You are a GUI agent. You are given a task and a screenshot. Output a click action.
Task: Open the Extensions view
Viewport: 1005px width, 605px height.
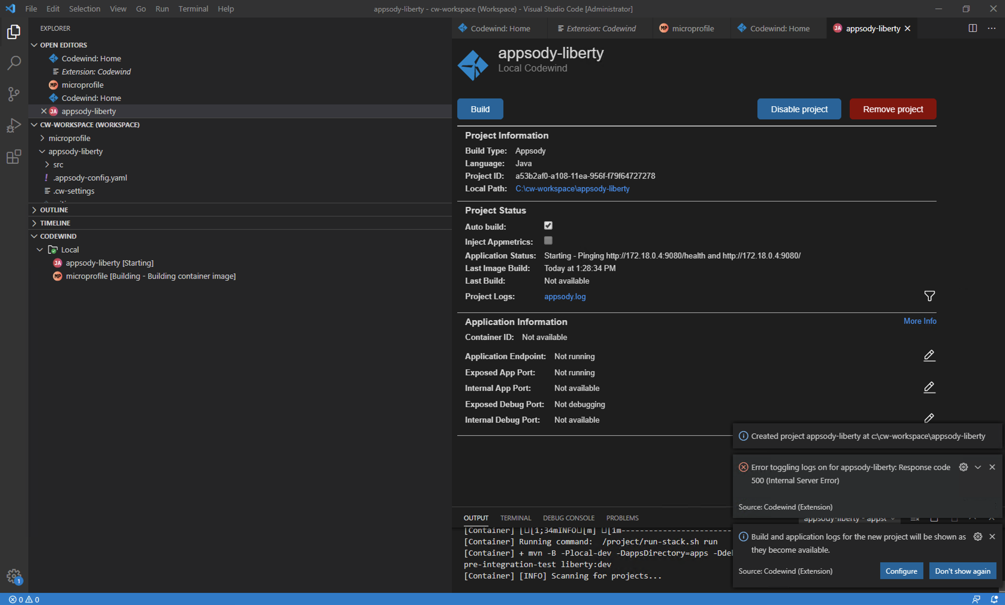(x=13, y=156)
